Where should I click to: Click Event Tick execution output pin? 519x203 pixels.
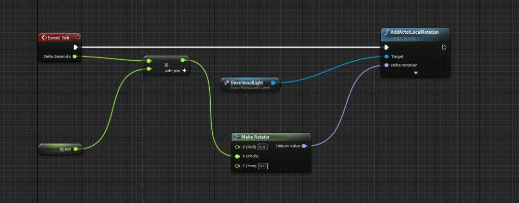pos(76,47)
